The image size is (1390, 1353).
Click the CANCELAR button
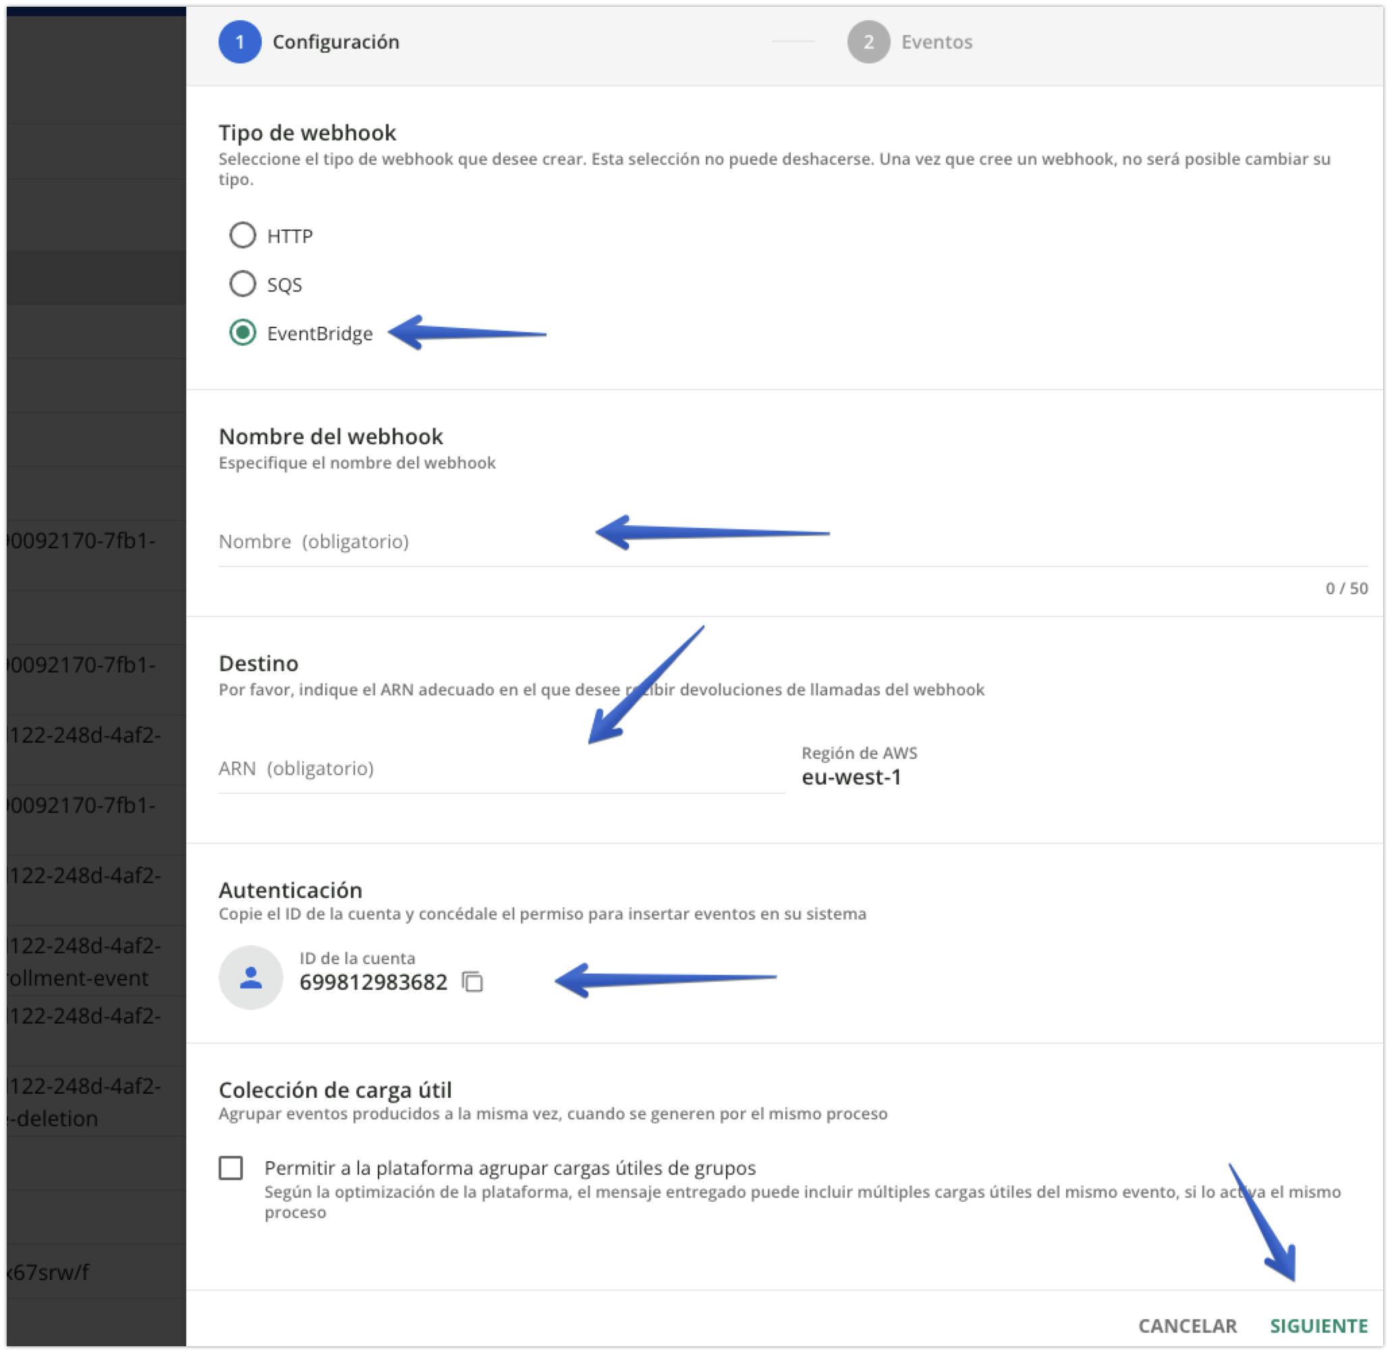coord(1187,1326)
